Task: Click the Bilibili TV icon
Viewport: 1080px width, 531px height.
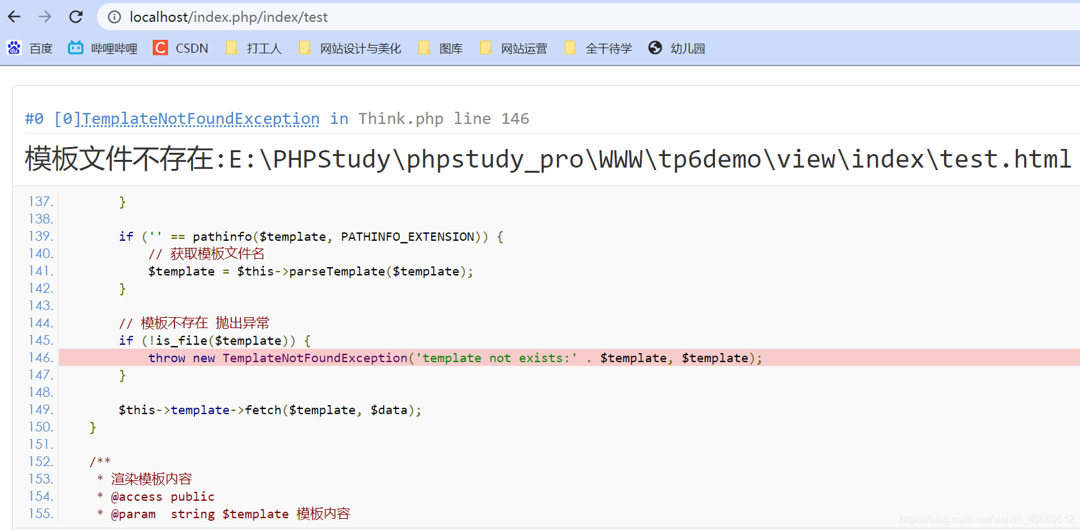Action: pyautogui.click(x=76, y=48)
